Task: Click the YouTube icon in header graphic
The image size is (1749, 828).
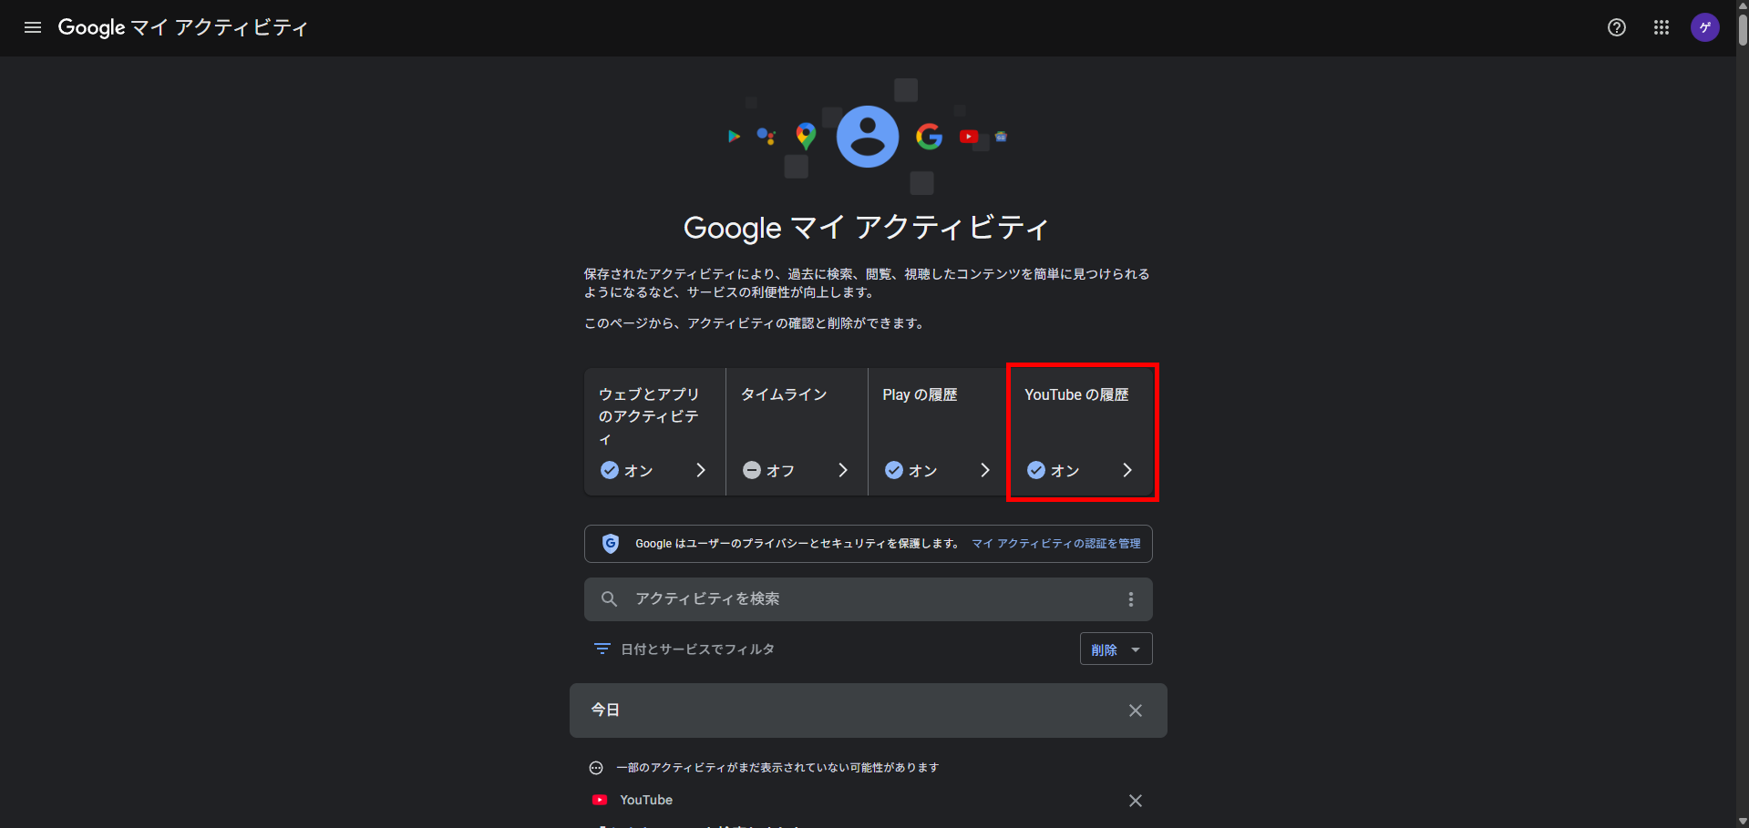Action: [969, 137]
